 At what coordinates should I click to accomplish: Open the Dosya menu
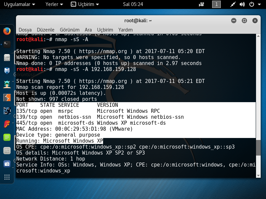[25, 30]
